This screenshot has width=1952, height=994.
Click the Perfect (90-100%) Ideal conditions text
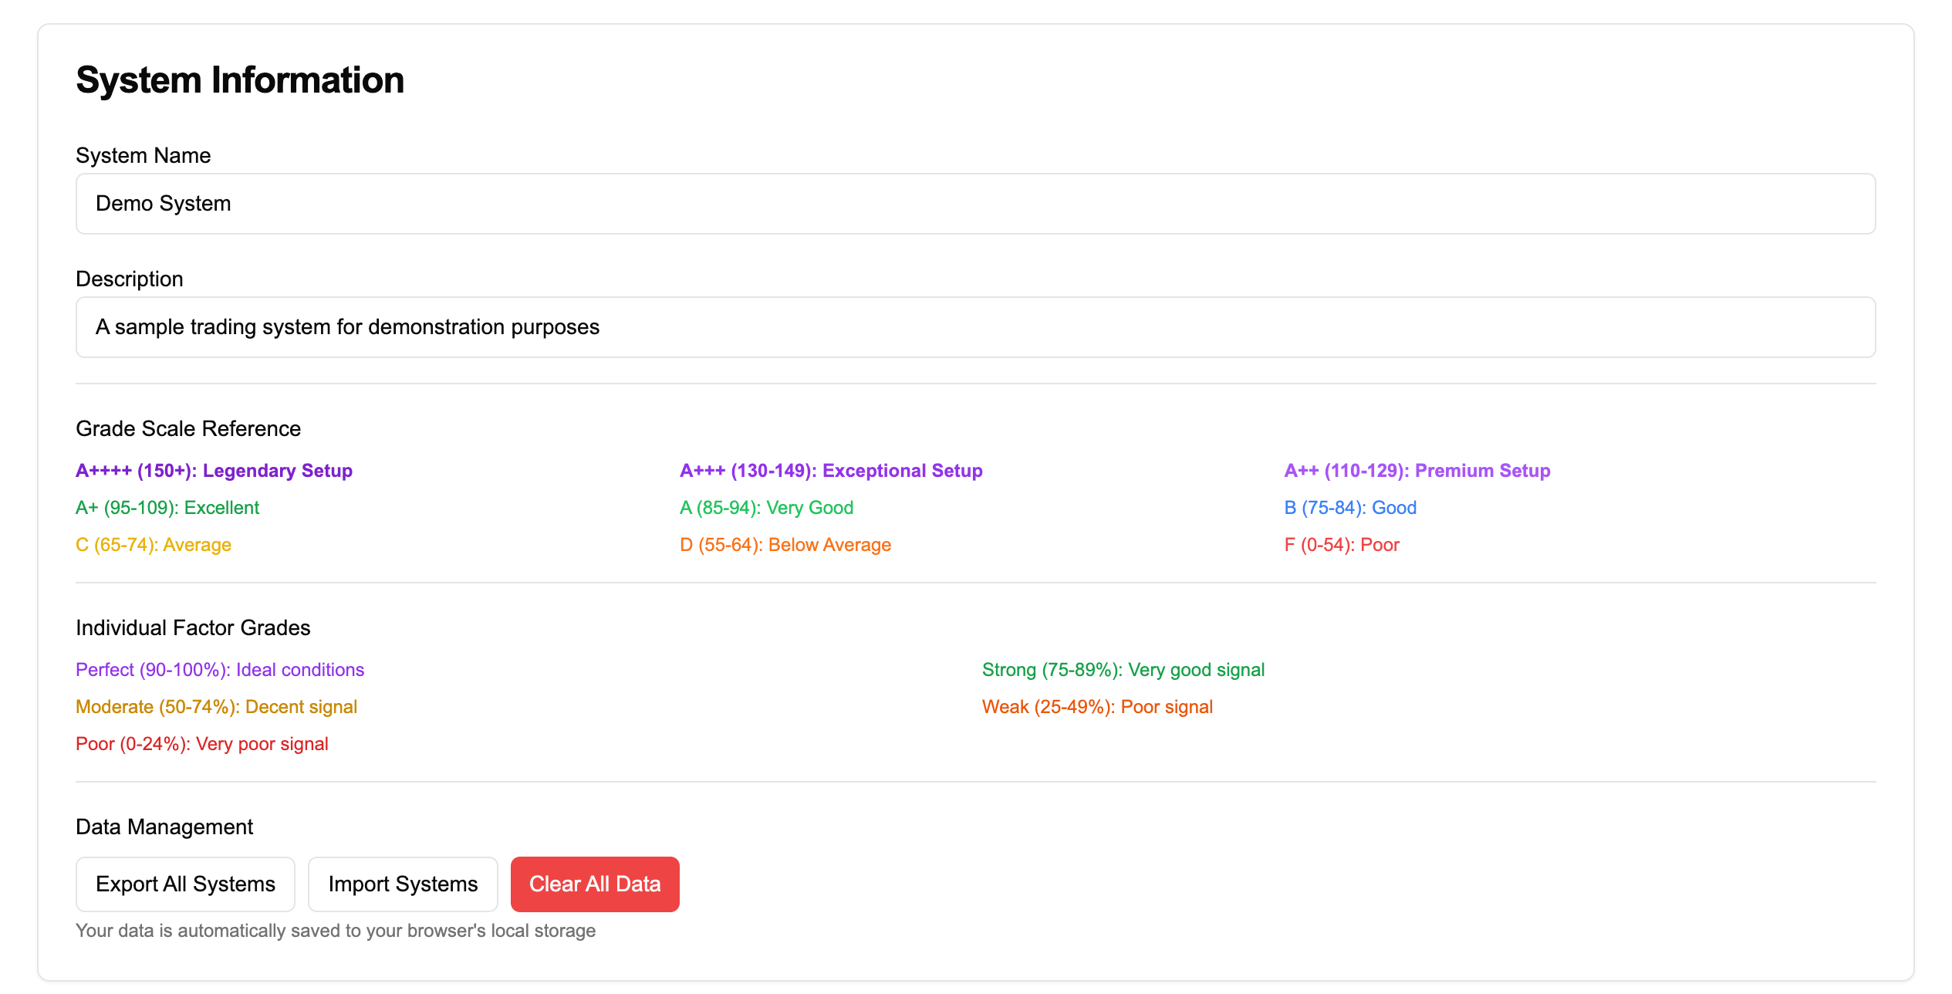(x=220, y=670)
